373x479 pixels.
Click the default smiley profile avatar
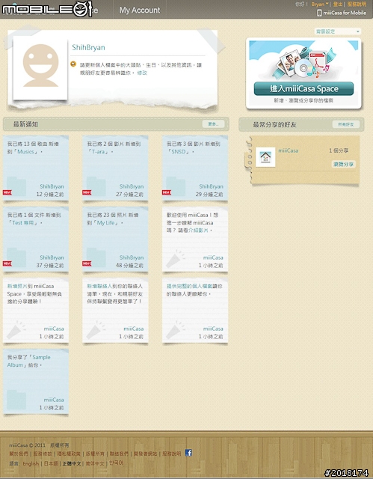[40, 65]
